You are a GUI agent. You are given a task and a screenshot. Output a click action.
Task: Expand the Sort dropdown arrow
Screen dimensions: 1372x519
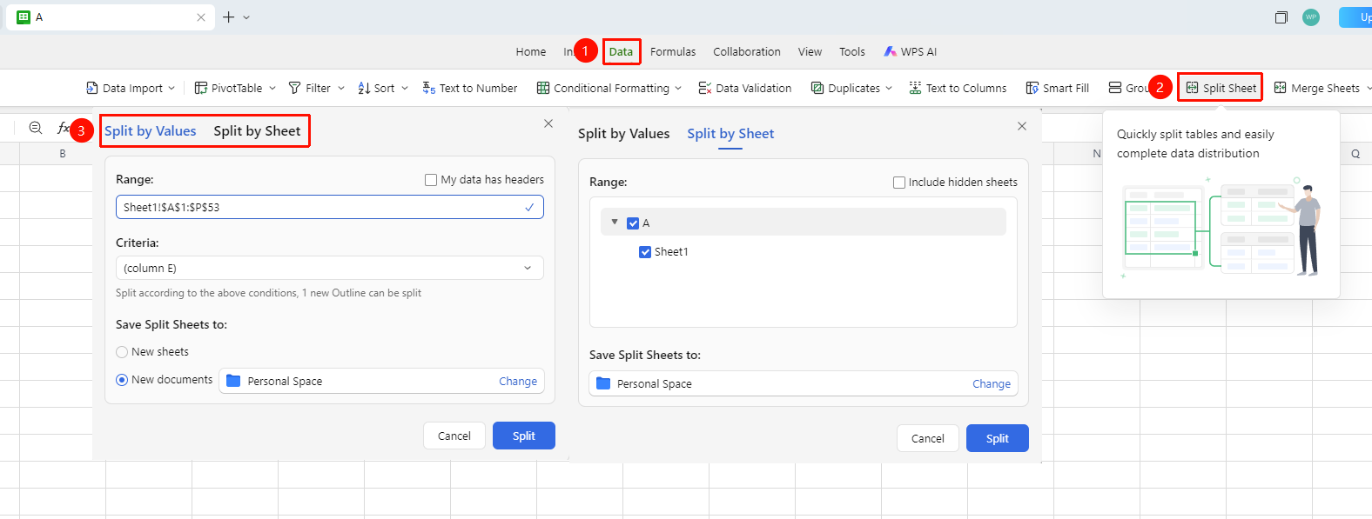(405, 88)
